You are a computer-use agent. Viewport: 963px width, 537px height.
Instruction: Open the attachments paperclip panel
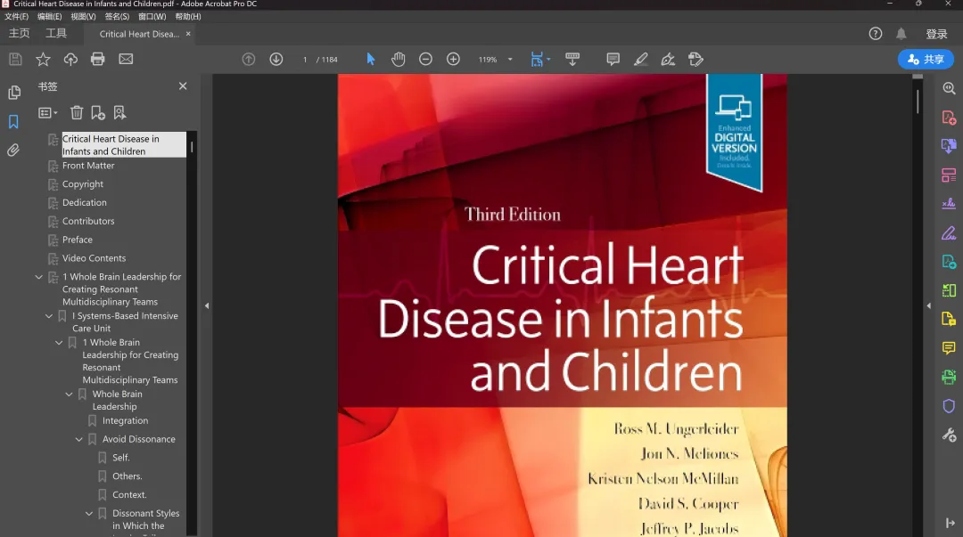tap(13, 151)
